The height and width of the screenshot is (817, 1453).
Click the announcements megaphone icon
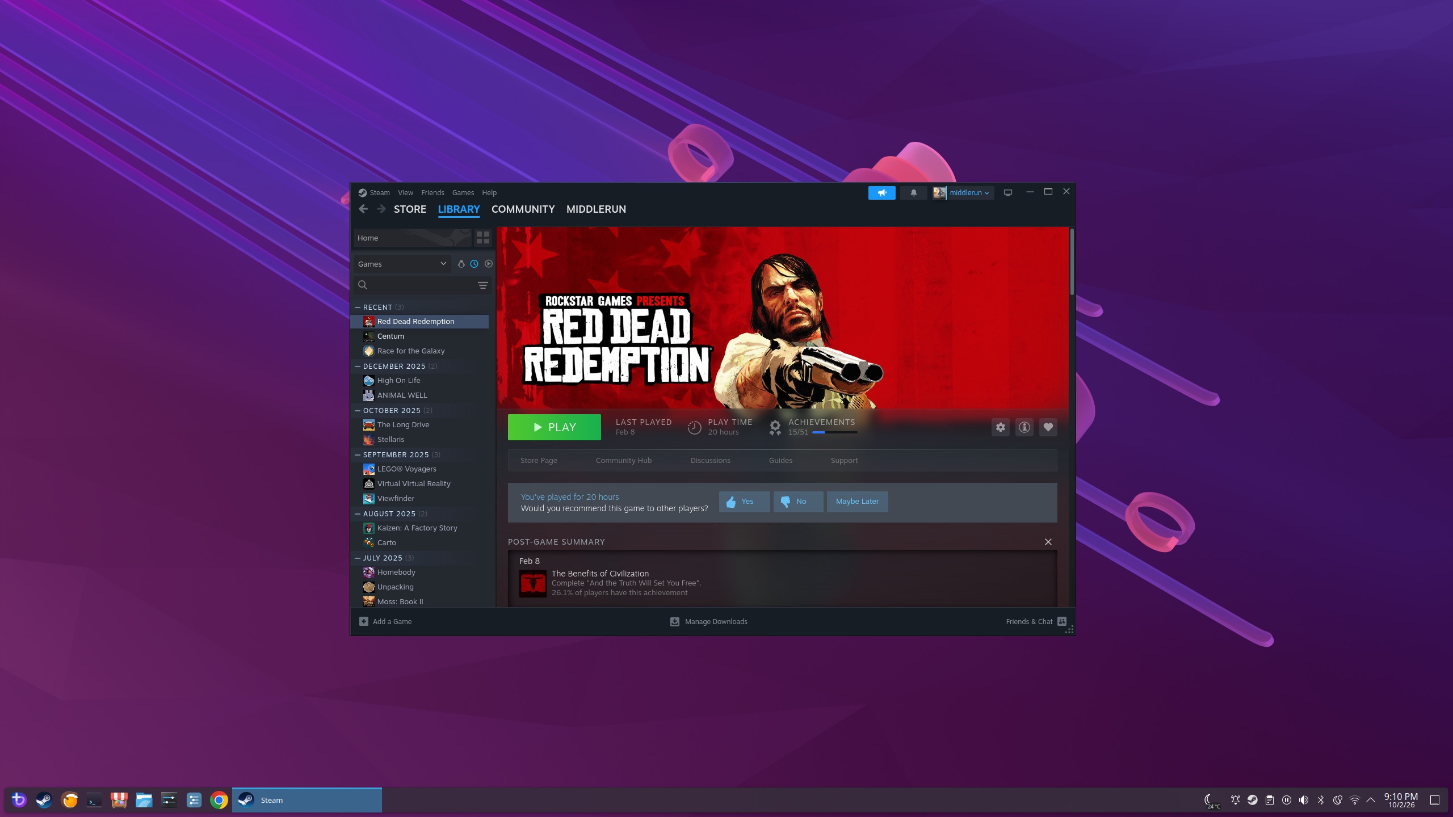(x=881, y=193)
